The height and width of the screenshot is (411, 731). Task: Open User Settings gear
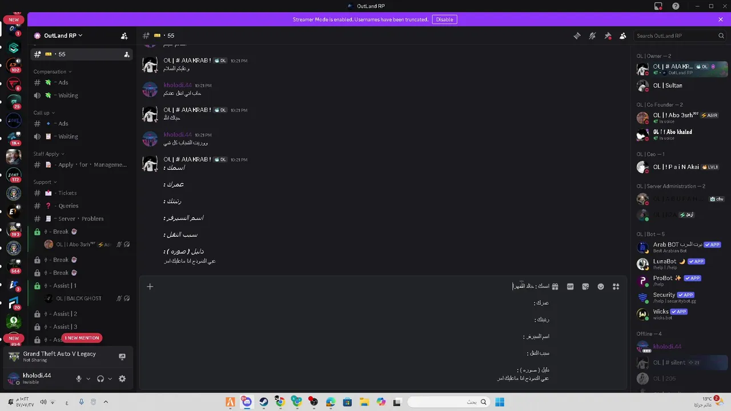[x=122, y=378]
